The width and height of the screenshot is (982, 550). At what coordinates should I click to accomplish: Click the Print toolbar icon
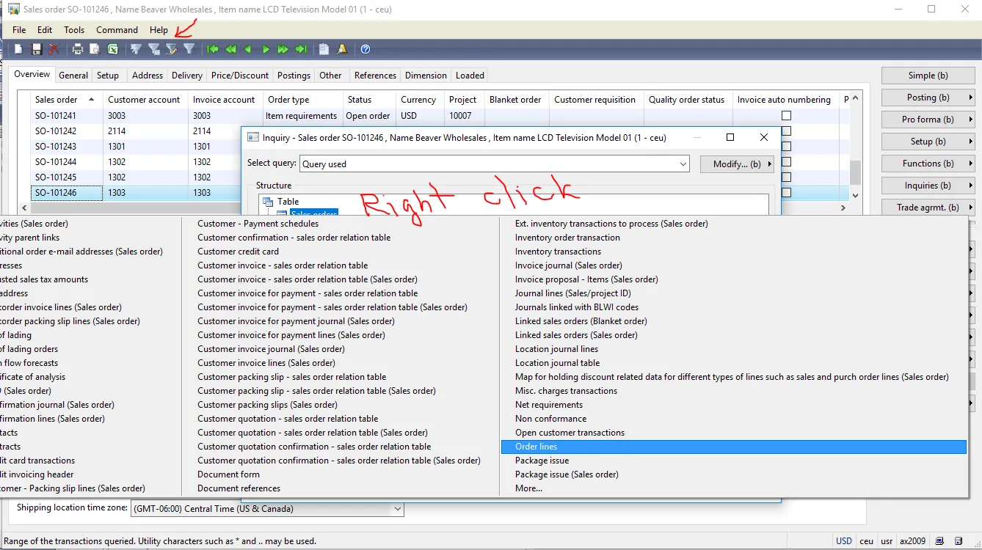coord(77,49)
